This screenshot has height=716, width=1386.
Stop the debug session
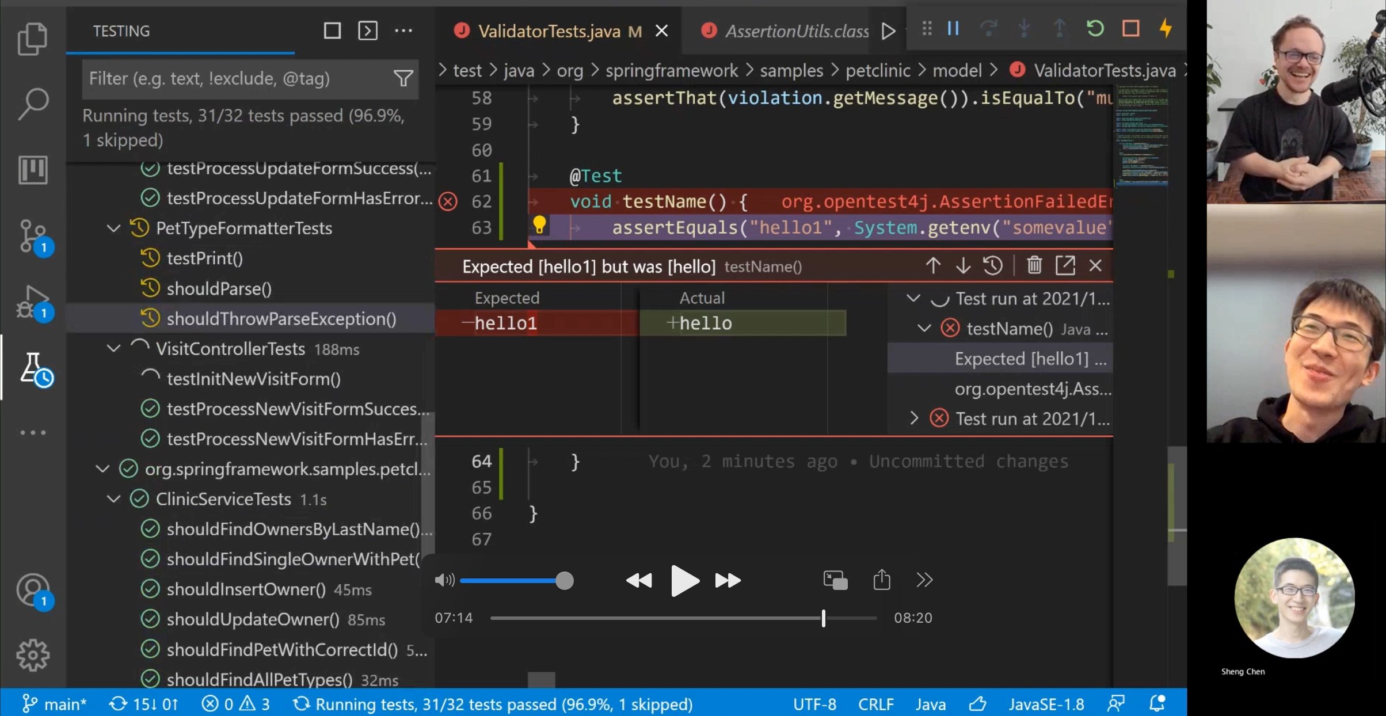(x=1130, y=28)
